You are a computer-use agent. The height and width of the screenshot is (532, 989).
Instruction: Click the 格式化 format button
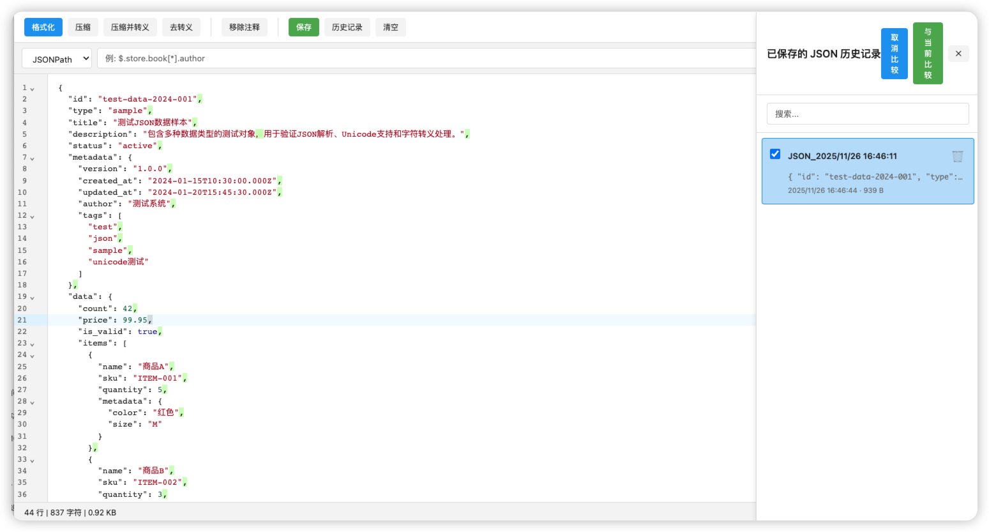pos(43,27)
